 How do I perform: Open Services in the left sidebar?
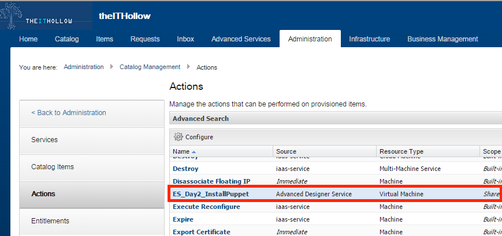(x=44, y=140)
